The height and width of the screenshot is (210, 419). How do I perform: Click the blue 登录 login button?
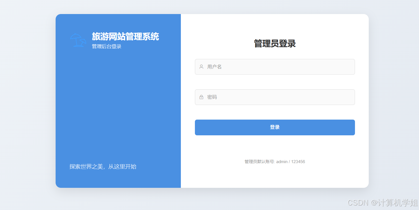275,127
